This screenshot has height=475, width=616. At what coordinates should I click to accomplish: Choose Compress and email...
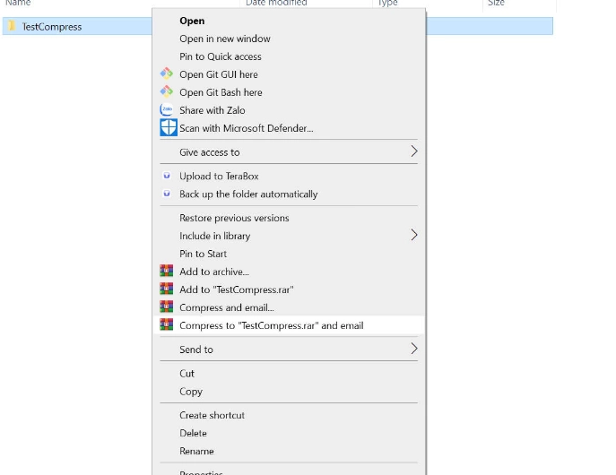289,307
